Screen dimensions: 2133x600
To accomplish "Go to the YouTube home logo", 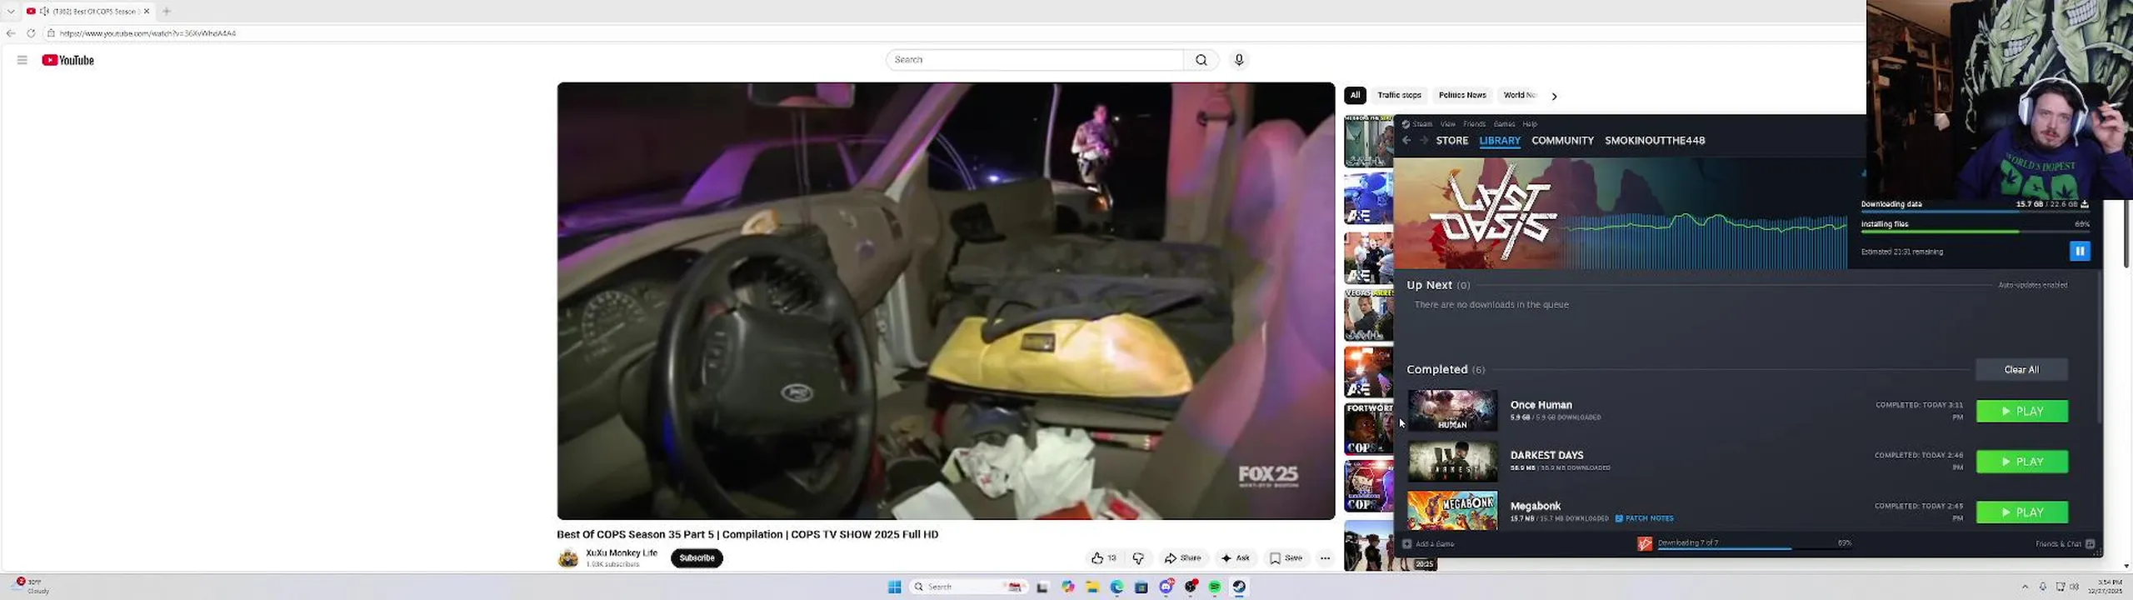I will 67,60.
